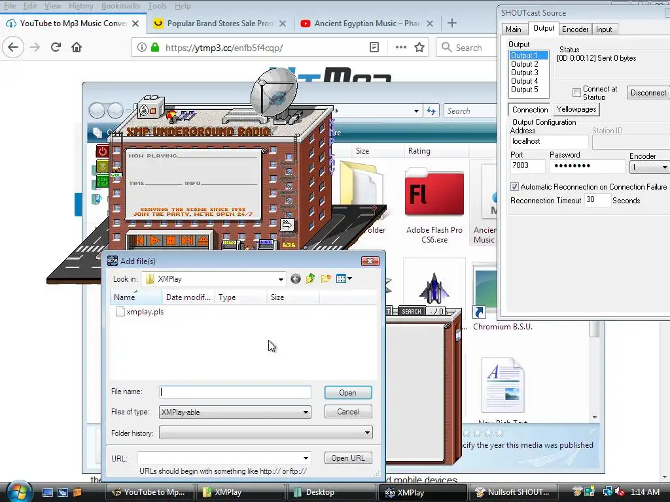670x502 pixels.
Task: Sort by Name column header
Action: 136,297
